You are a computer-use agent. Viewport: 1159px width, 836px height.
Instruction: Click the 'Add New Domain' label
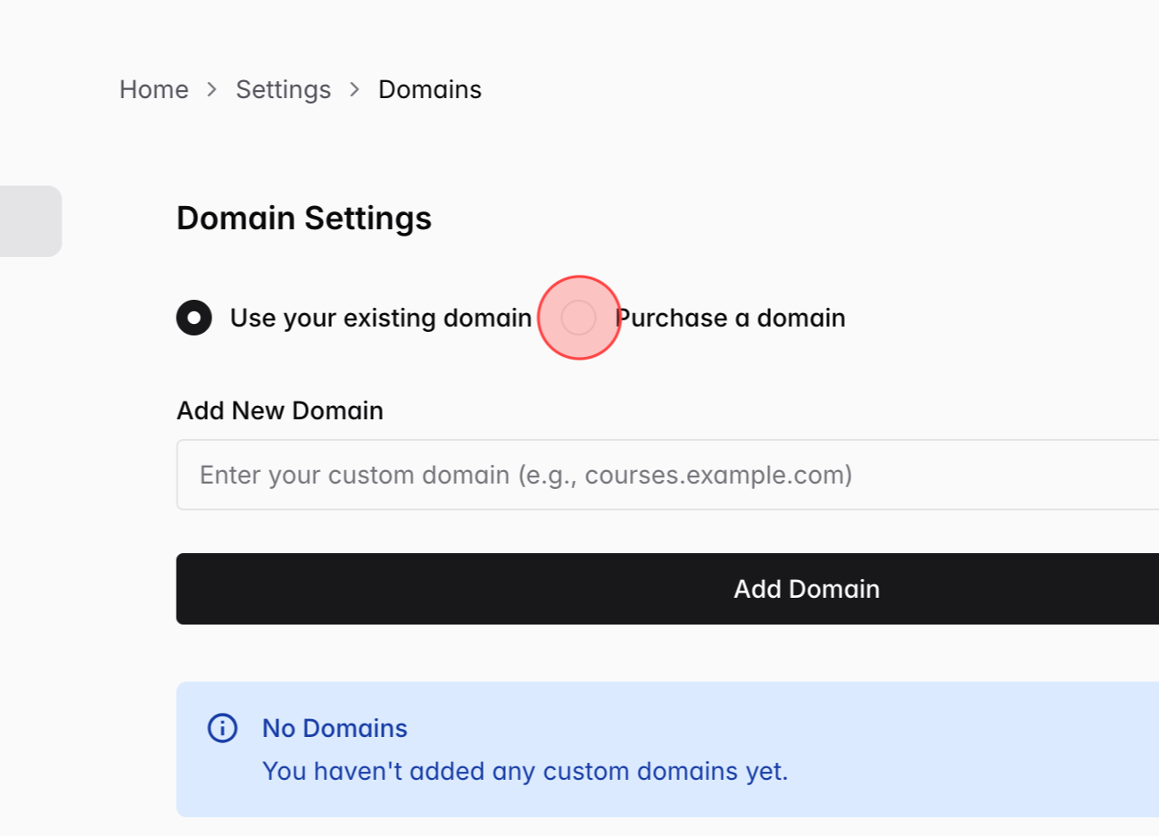(x=279, y=410)
